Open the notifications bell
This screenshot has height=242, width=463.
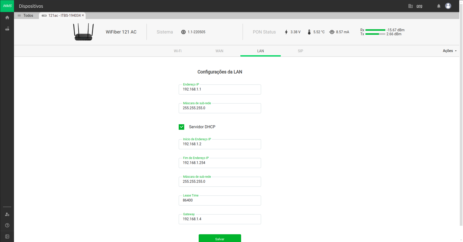[x=439, y=6]
